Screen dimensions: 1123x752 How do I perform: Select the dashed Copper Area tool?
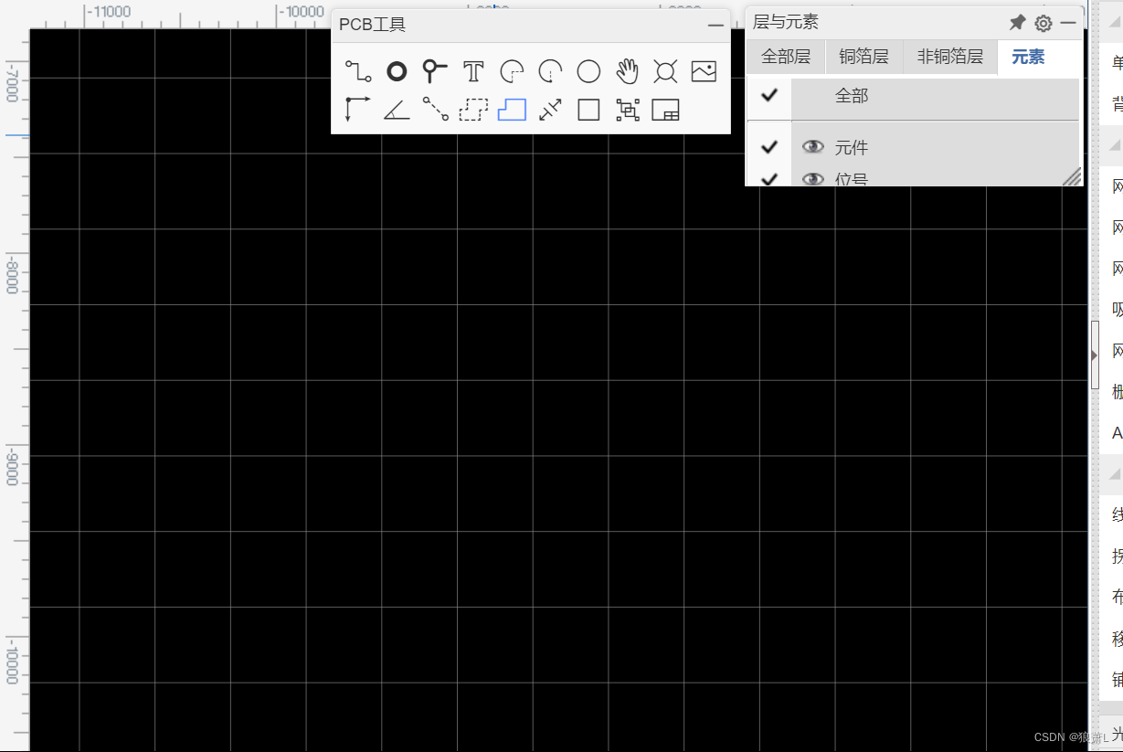(x=473, y=110)
